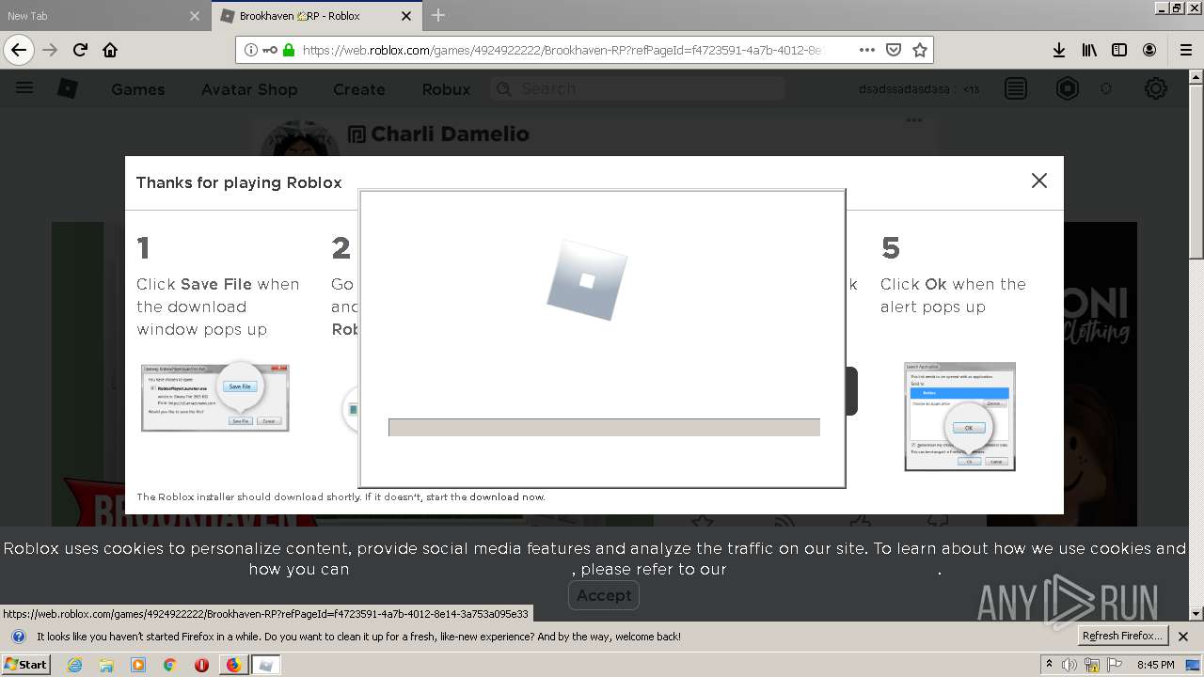
Task: Go to the Create page
Action: tap(358, 89)
